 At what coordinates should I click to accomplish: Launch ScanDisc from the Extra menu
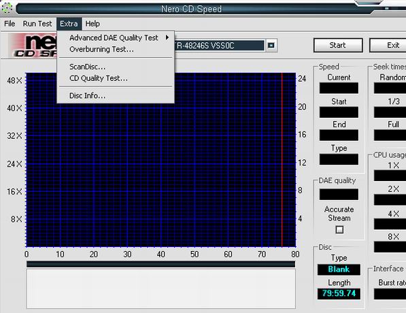[x=116, y=67]
